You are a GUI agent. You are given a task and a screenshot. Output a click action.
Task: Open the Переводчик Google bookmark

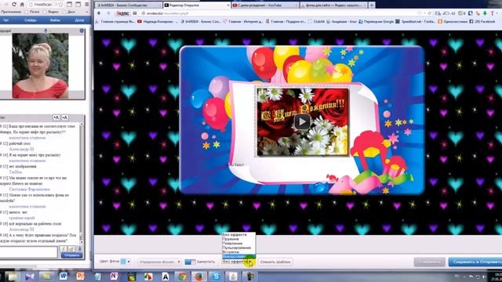[376, 21]
